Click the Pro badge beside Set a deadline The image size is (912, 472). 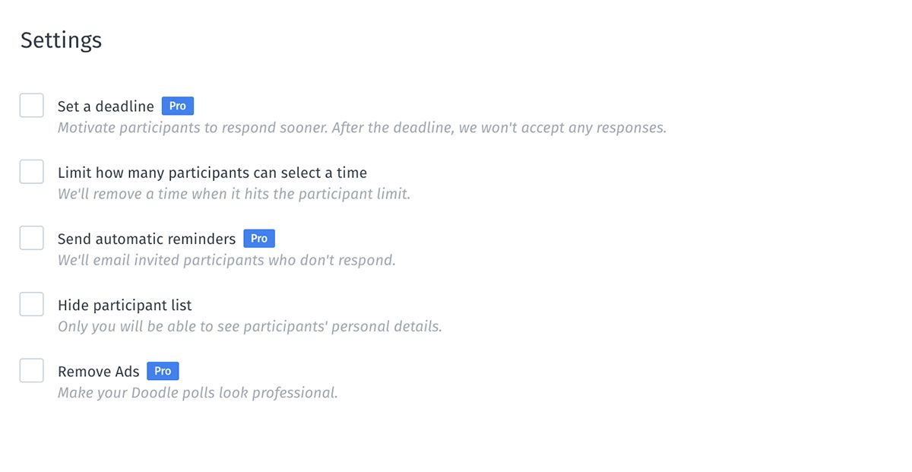click(x=178, y=106)
